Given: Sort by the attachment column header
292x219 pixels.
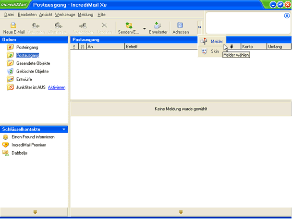Looking at the screenshot, I should (x=83, y=47).
